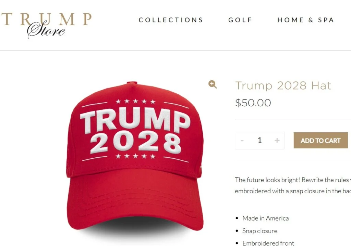The image size is (351, 251).
Task: Click the magnifier zoom icon beside the hat
Action: 213,84
